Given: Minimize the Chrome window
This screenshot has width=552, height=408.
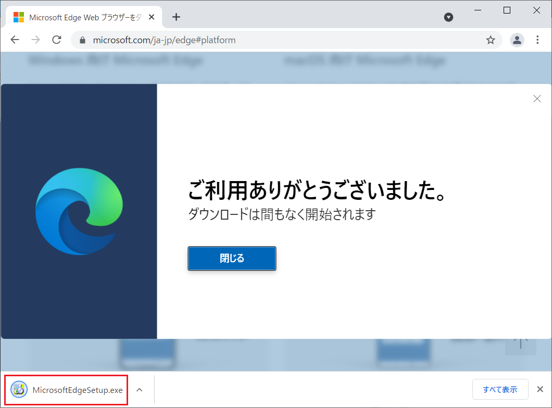Looking at the screenshot, I should [x=478, y=10].
